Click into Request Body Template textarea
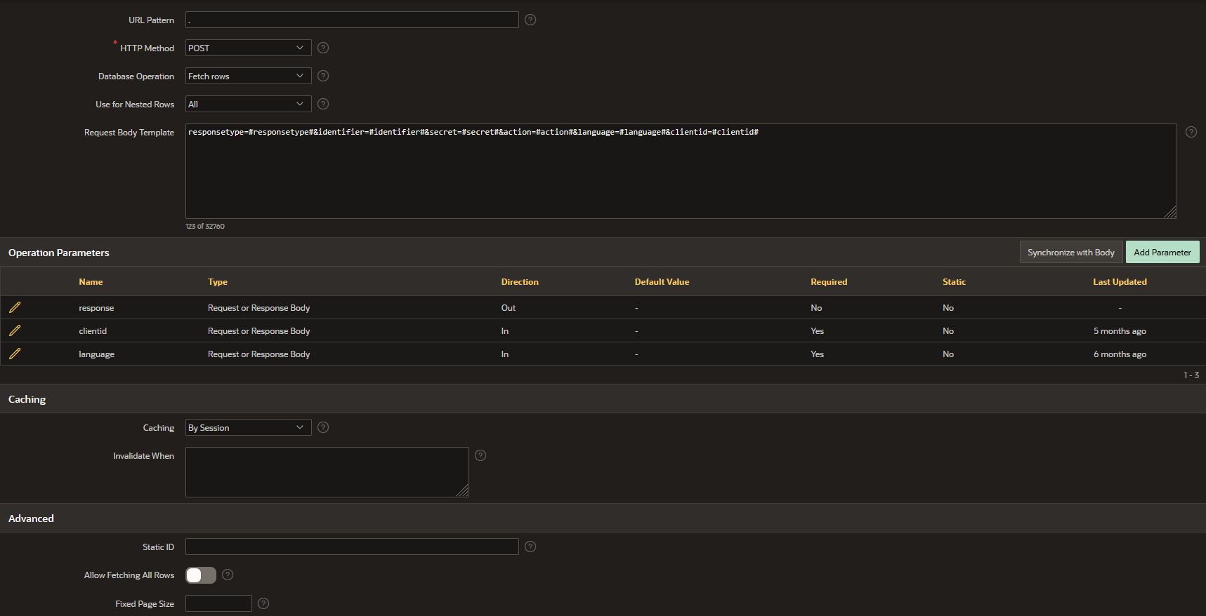Screen dimensions: 1206x616 pyautogui.click(x=681, y=171)
